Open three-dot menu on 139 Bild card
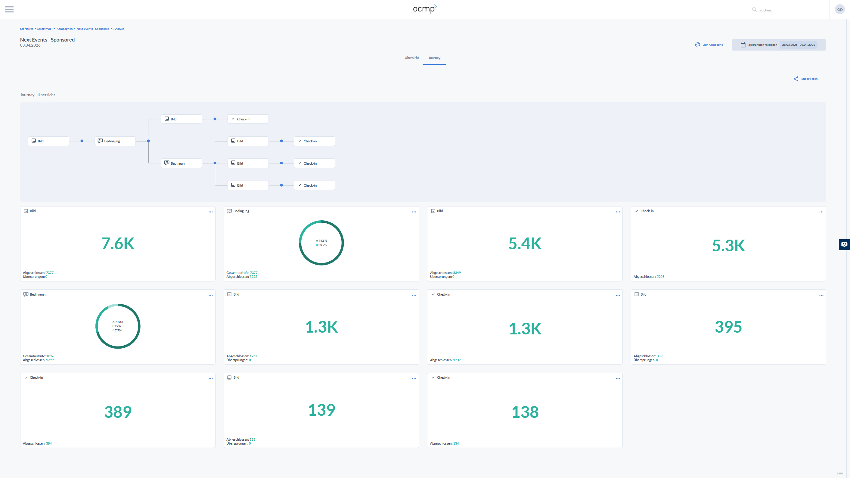 414,379
